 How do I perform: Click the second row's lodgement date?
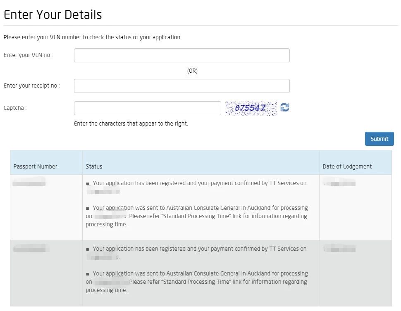click(x=339, y=249)
